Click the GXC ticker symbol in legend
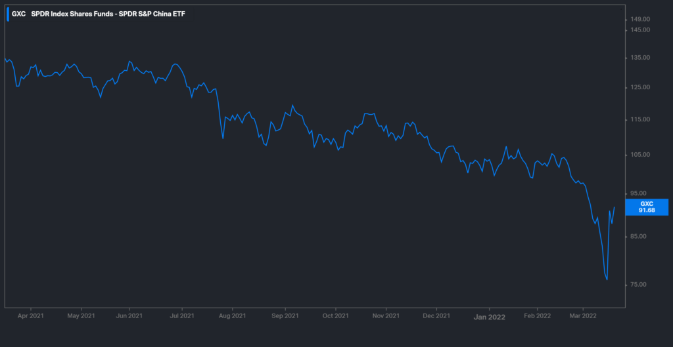The image size is (673, 347). point(18,14)
